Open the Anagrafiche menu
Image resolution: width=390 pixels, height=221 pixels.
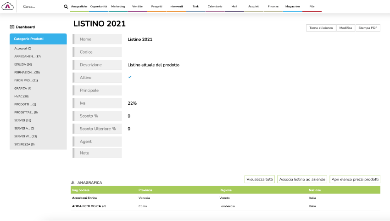[79, 6]
